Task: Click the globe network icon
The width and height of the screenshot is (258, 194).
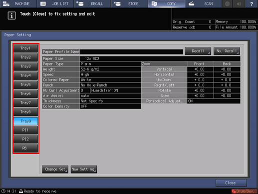Action: coord(227,3)
